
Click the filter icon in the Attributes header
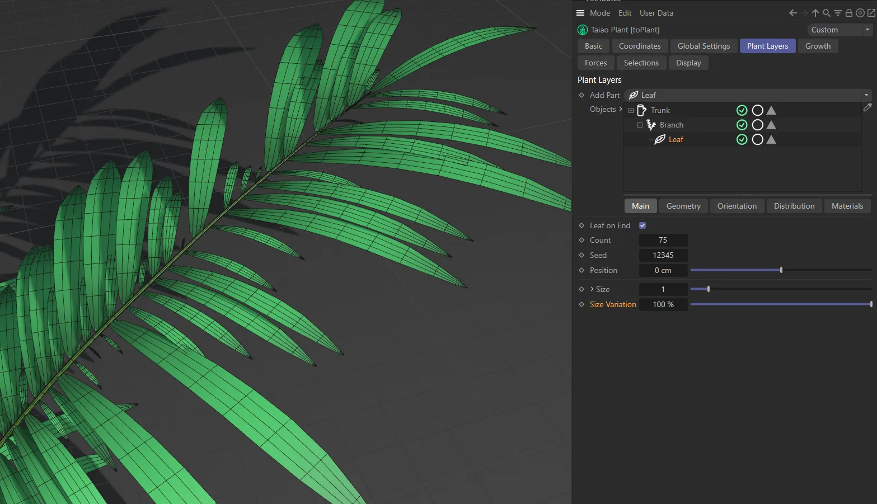coord(837,12)
